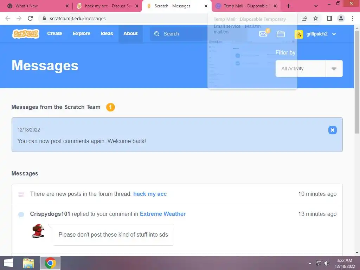This screenshot has height=270, width=360.
Task: Open a new browser tab
Action: click(x=289, y=6)
